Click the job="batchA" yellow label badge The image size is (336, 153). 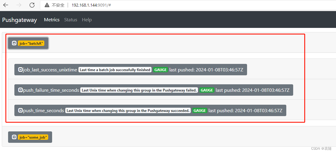(31, 43)
